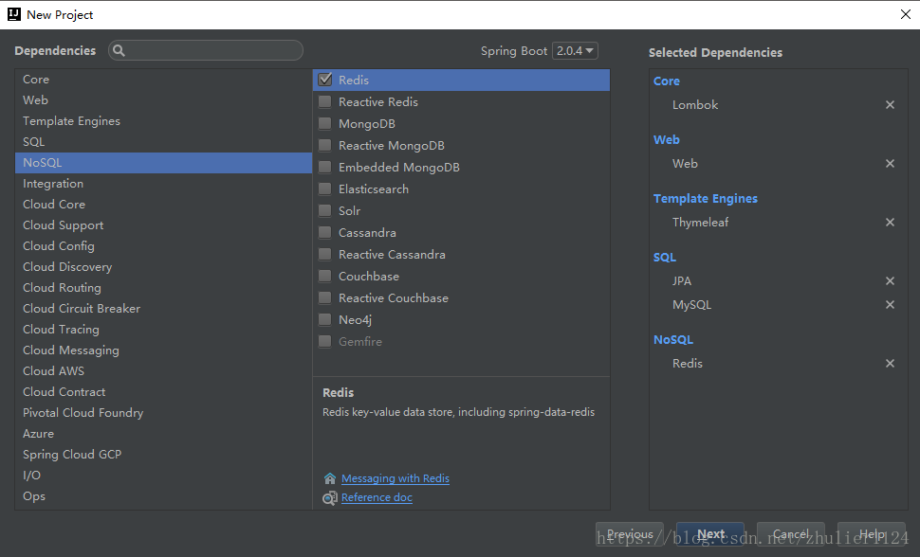This screenshot has height=557, width=920.
Task: Remove MySQL using its X icon
Action: [x=890, y=305]
